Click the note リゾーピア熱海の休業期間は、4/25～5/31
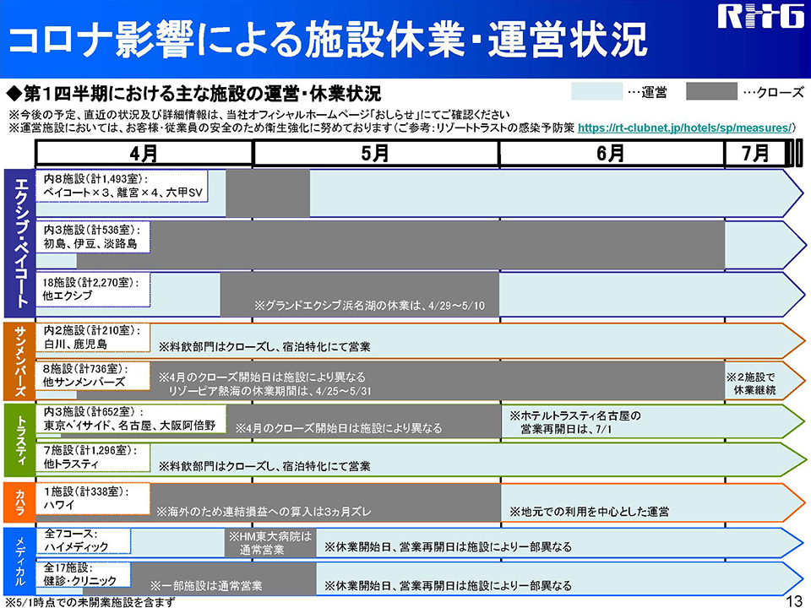The width and height of the screenshot is (811, 608). pos(270,391)
